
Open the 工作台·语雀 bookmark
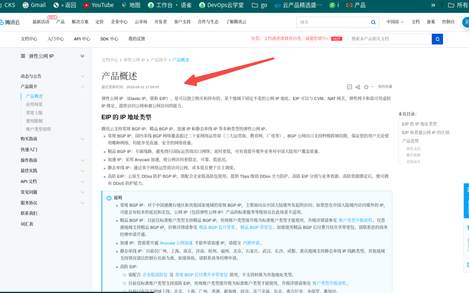tap(170, 5)
